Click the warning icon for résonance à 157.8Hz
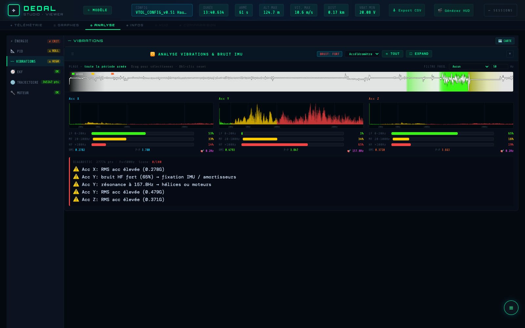The height and width of the screenshot is (328, 525). 76,184
